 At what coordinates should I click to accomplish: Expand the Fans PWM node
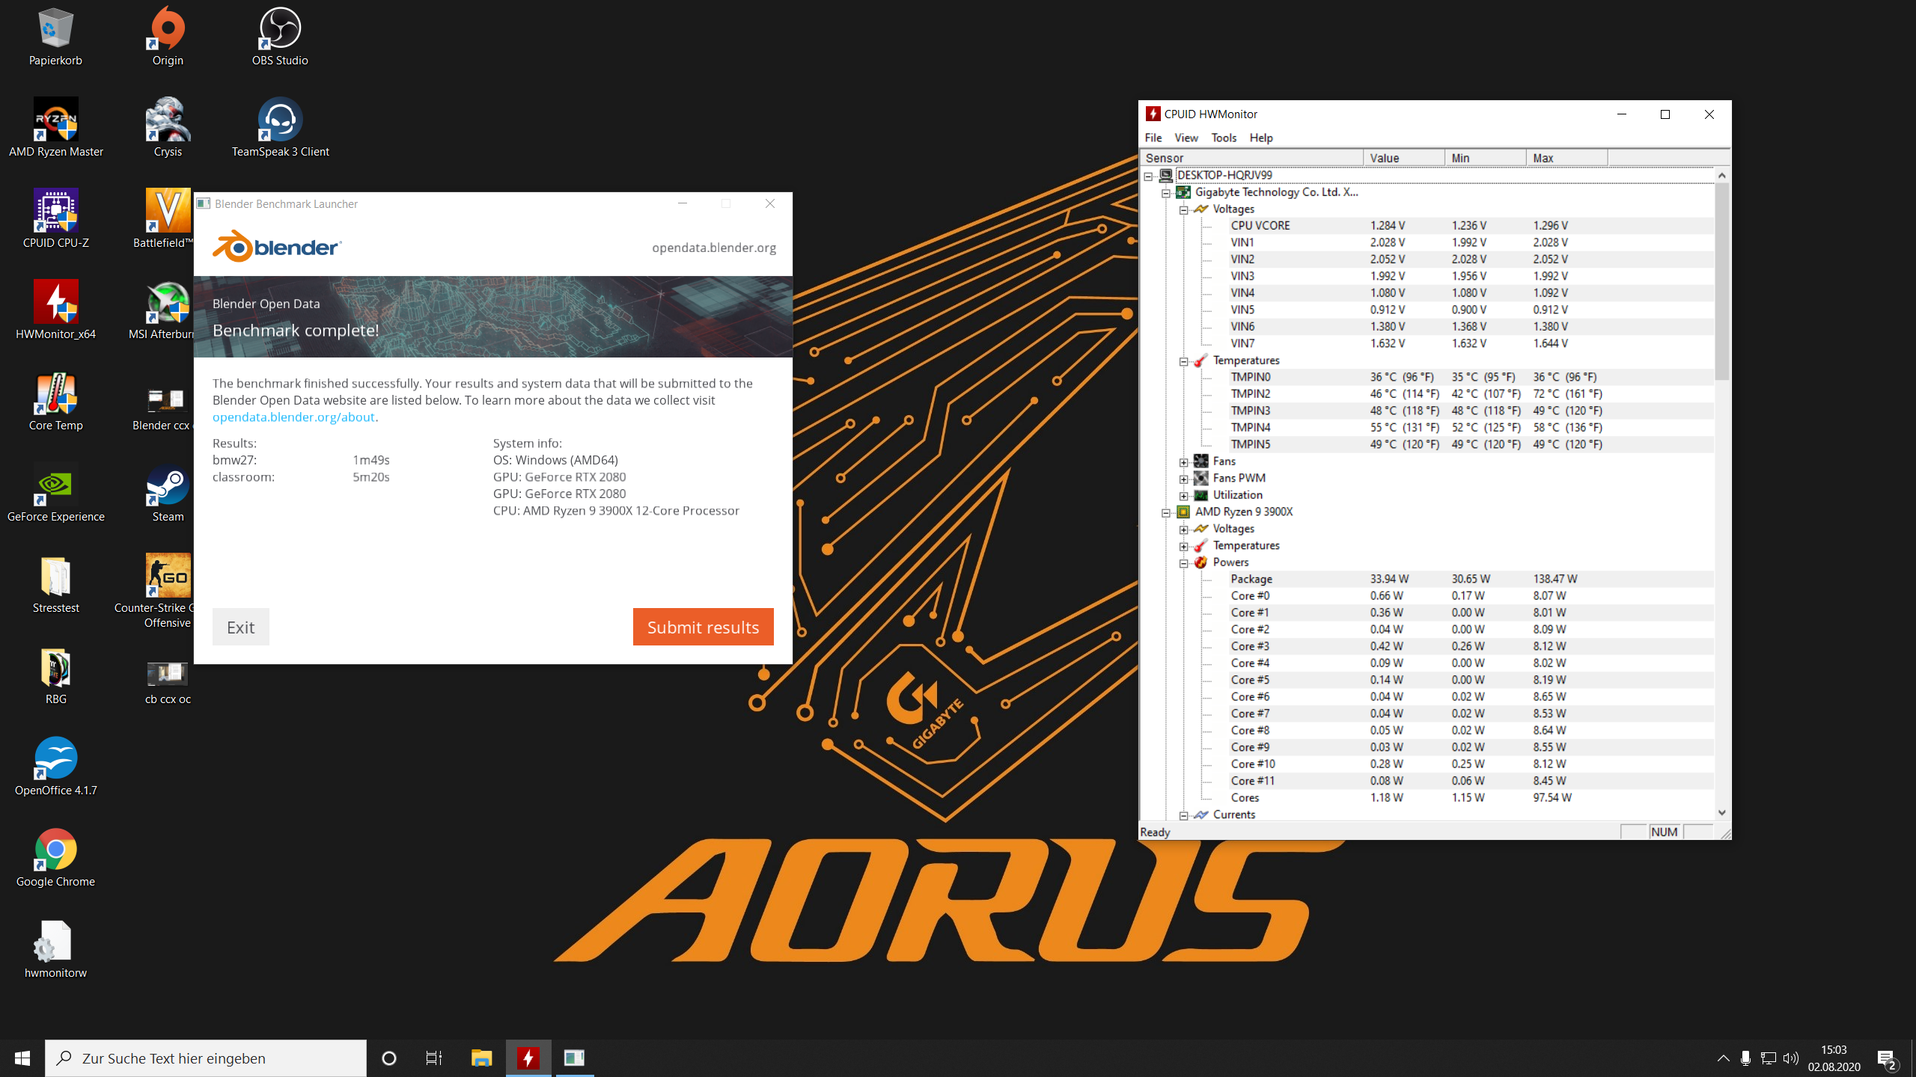pyautogui.click(x=1184, y=479)
